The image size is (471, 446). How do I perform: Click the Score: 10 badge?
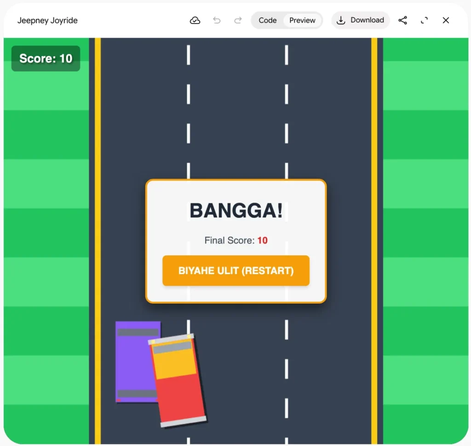[46, 59]
